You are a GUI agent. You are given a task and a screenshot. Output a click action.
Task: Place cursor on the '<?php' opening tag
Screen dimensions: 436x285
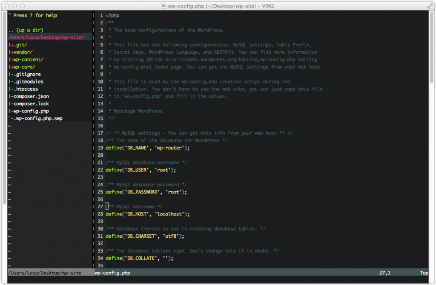click(112, 15)
